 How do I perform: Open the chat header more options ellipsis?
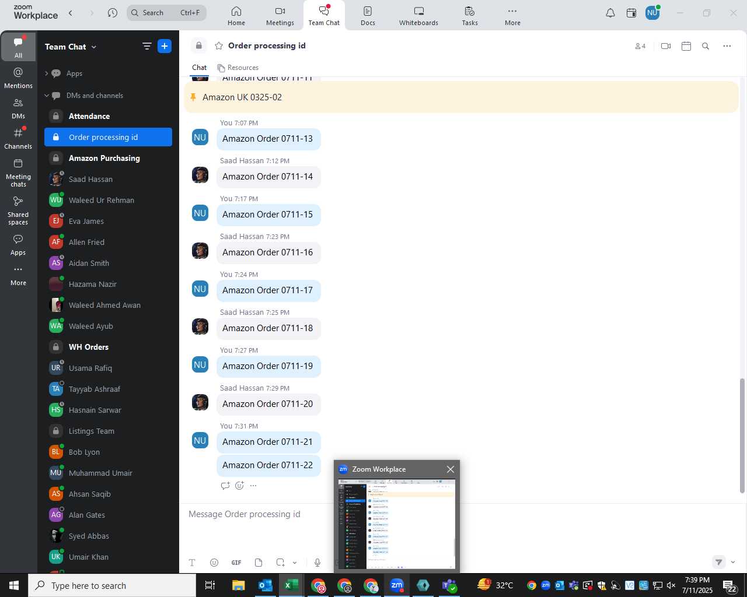[x=727, y=46]
